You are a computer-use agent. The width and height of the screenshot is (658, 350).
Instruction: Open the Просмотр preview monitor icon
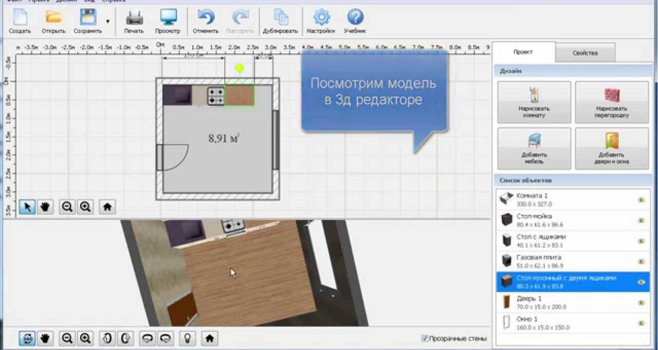pyautogui.click(x=168, y=18)
